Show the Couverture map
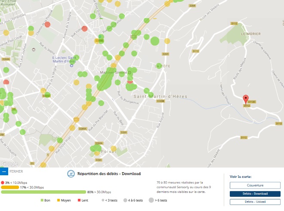Image resolution: width=284 pixels, height=211 pixels. tap(255, 185)
